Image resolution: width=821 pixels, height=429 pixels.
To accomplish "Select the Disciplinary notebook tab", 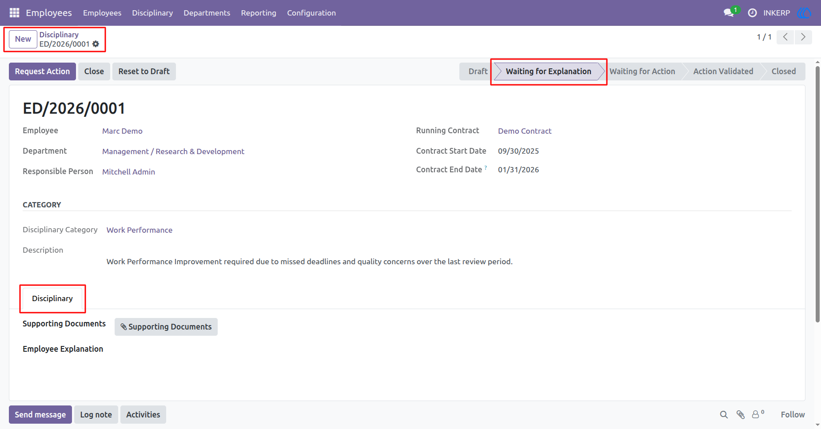I will pos(52,298).
